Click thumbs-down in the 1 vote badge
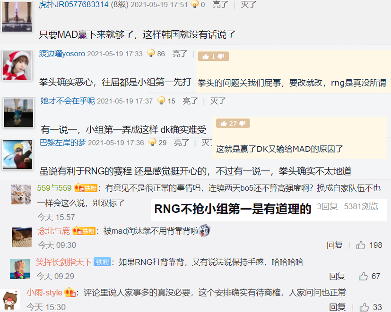391x312 pixels. pos(221,57)
